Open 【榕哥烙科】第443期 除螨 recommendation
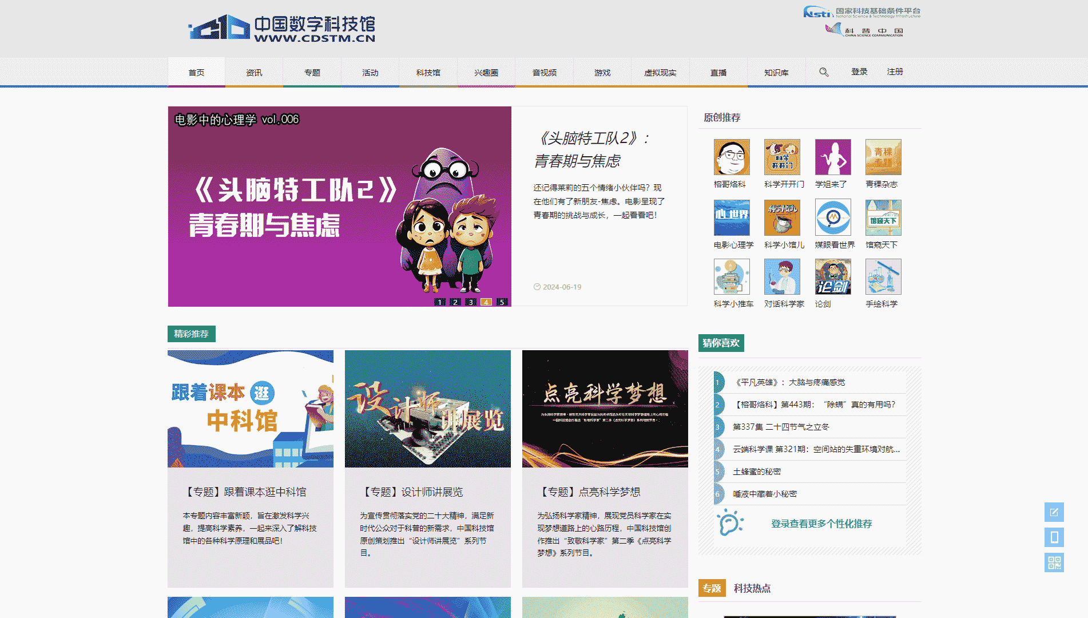Viewport: 1088px width, 618px height. click(814, 405)
